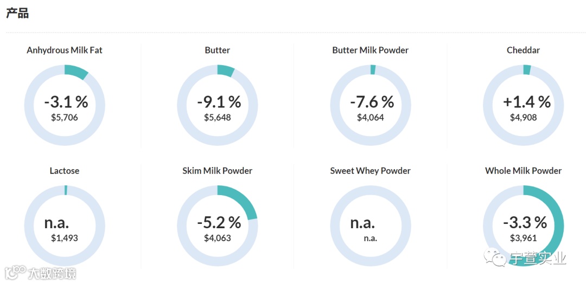Click the 宇萱实业 watermark text
586x284 pixels.
537,259
